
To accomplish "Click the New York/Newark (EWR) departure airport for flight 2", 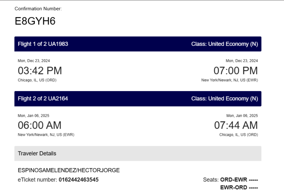I will (x=46, y=135).
